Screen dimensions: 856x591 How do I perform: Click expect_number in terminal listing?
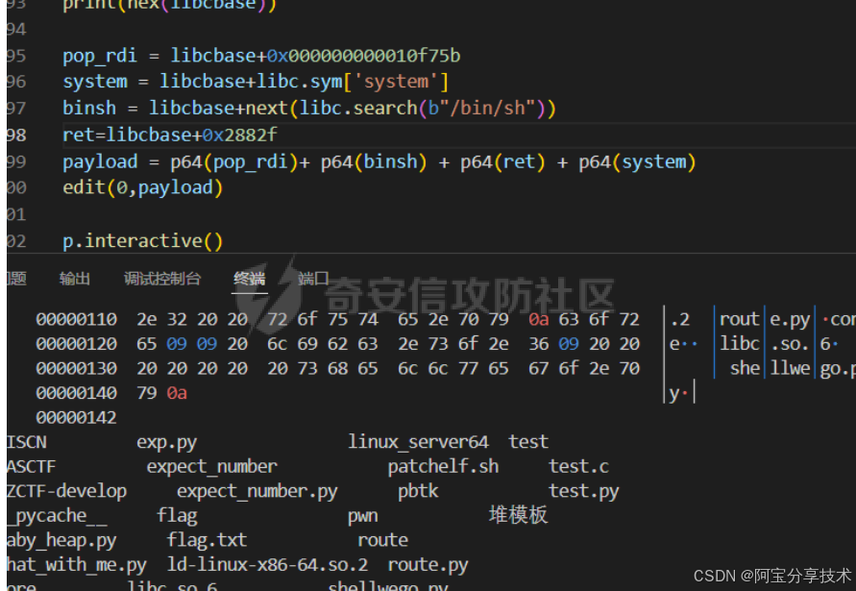pos(211,467)
